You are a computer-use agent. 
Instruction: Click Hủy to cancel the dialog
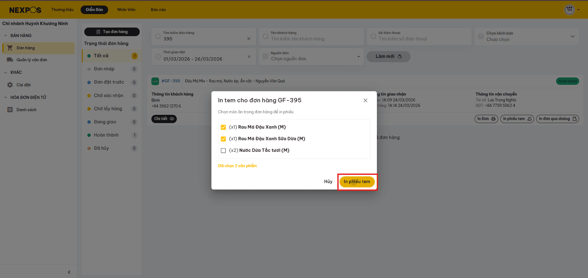(x=328, y=182)
